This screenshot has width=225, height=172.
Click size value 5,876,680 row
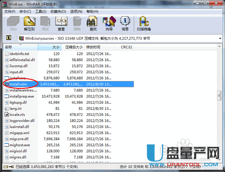[x=51, y=78]
